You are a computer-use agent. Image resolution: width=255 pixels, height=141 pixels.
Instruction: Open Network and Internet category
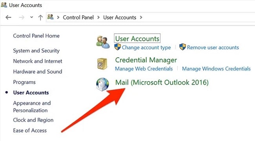38,61
